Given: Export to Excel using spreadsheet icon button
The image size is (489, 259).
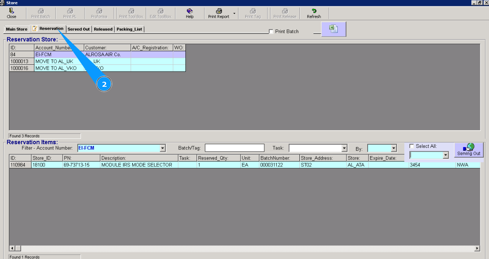Looking at the screenshot, I should pyautogui.click(x=334, y=29).
